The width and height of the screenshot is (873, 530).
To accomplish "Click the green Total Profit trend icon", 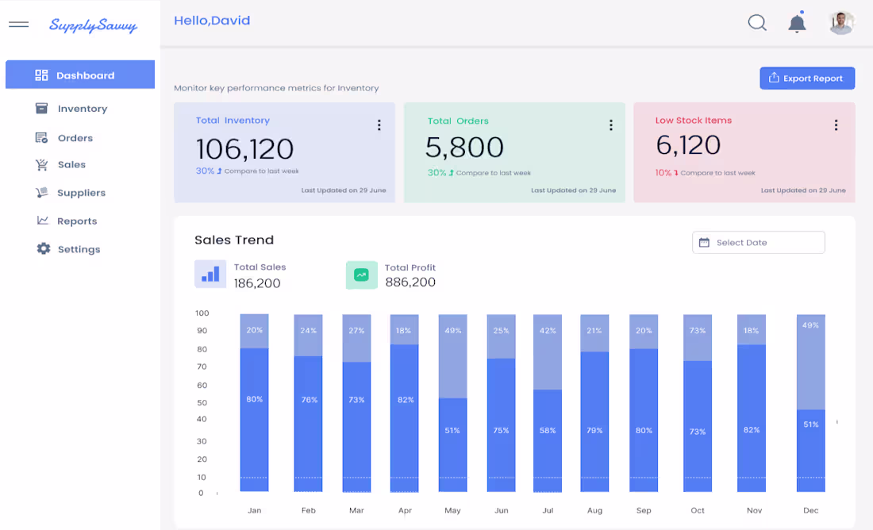I will 361,274.
